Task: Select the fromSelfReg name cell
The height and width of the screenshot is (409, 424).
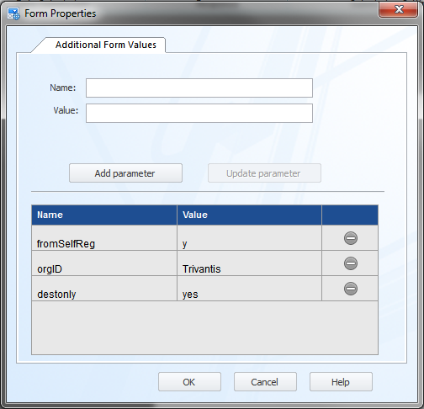Action: click(104, 238)
